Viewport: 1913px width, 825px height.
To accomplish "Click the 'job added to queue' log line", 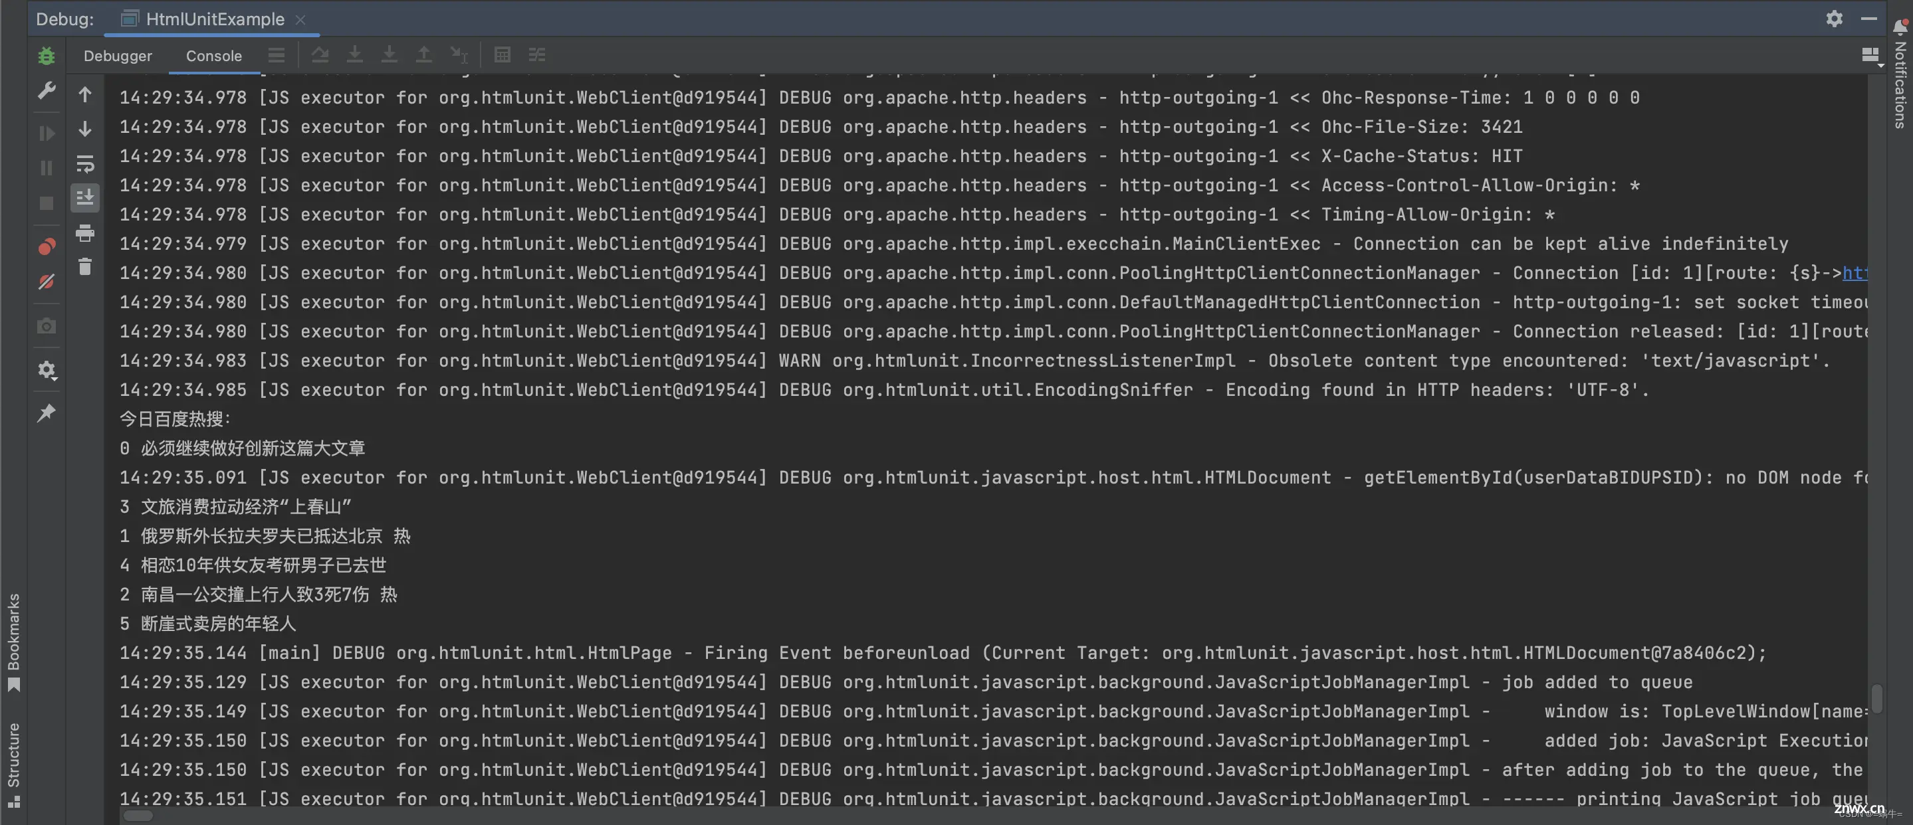I will pos(906,683).
